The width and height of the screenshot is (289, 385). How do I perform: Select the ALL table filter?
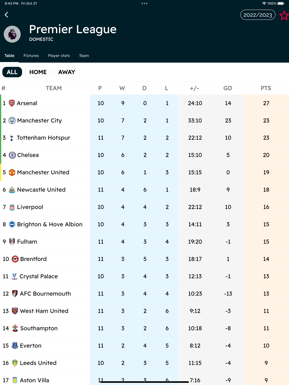tap(12, 72)
